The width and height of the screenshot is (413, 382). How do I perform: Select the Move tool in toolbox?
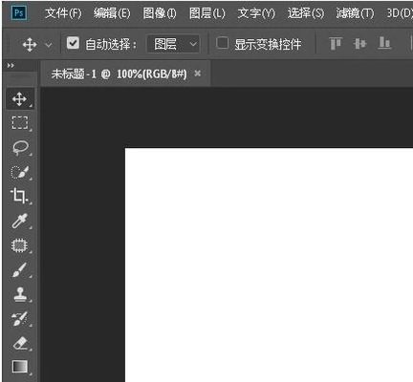(20, 99)
